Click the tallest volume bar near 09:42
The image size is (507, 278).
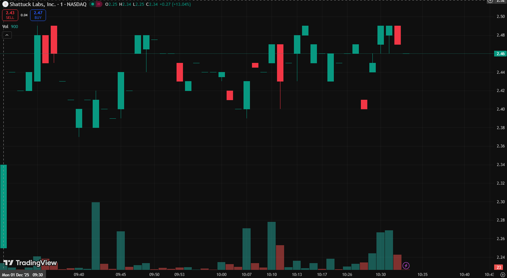click(96, 236)
